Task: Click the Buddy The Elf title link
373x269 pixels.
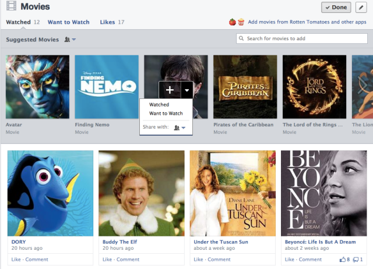Action: tap(119, 242)
